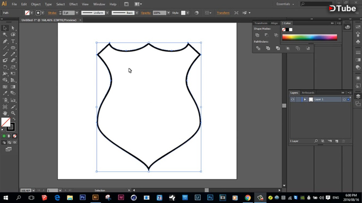Click the Transform link in control bar

223,13
